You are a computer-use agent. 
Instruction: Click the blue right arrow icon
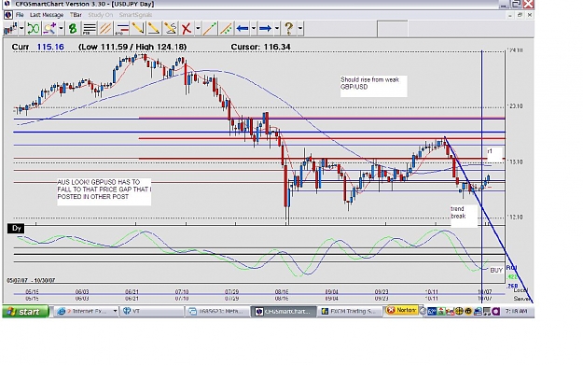[x=266, y=28]
